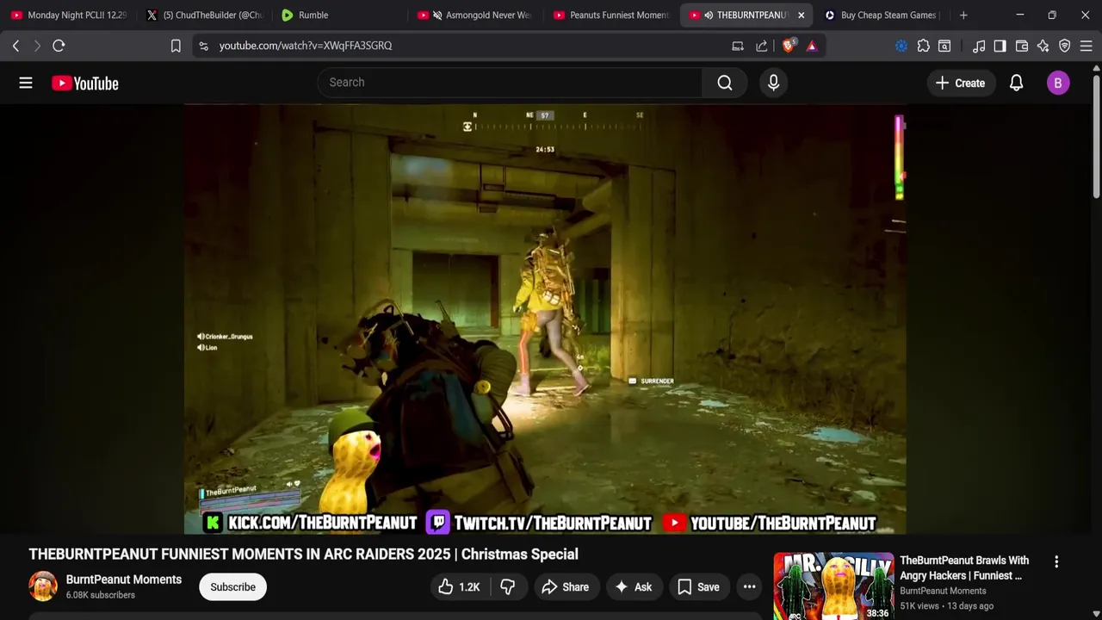This screenshot has height=620, width=1102.
Task: Click recommended video's BurntPeanut Moments channel text
Action: [943, 591]
